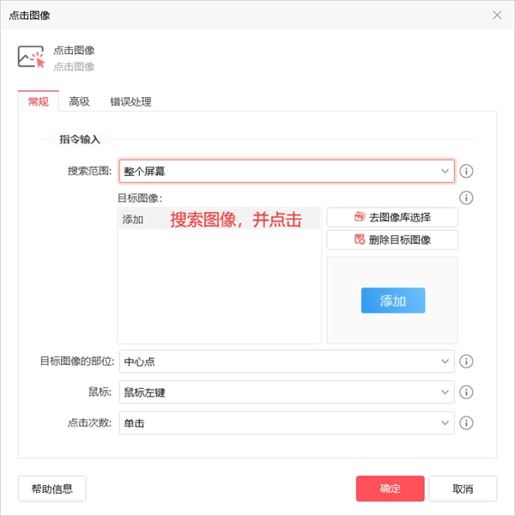Screen dimensions: 515x516
Task: Open 帮助信息 button
Action: (x=52, y=489)
